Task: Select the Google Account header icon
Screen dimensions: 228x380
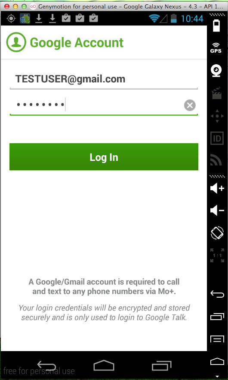Action: click(x=16, y=42)
